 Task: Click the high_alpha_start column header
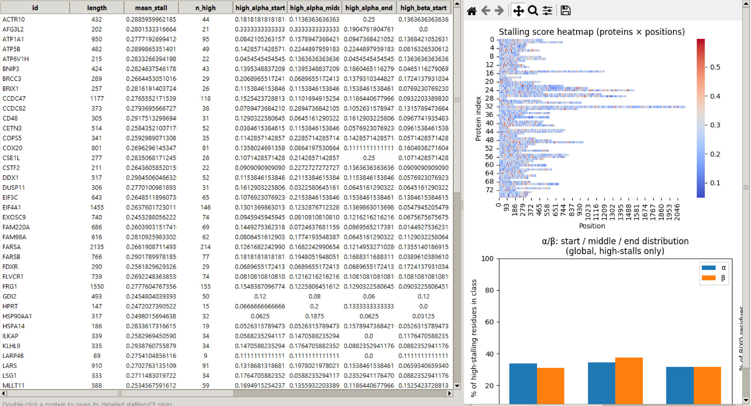260,7
